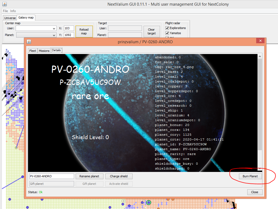Open the Missions tab

coord(44,51)
